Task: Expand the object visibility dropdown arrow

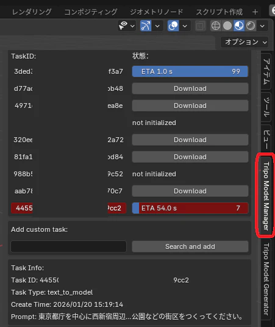Action: tap(132, 26)
